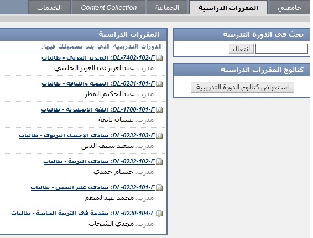Go to the جامعتي tab
Viewport: 313px width, 238px height.
click(290, 8)
